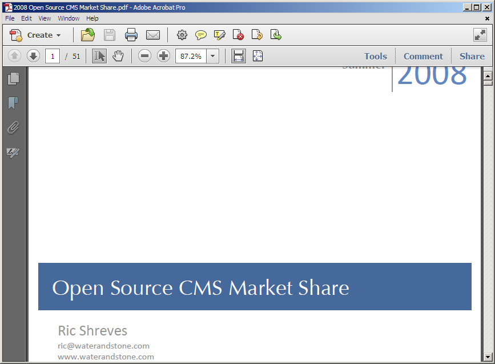This screenshot has height=364, width=495.
Task: Open the Window menu
Action: [69, 18]
